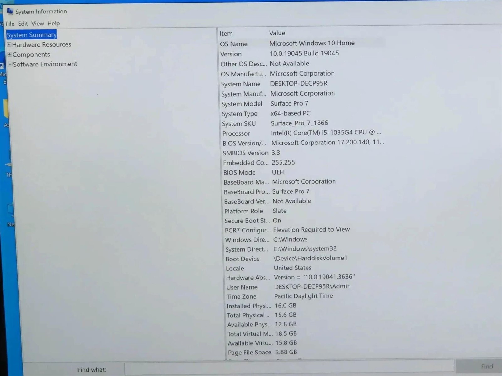The image size is (502, 376).
Task: Click the Intel(R) Core(TM) i5-1035G4 value
Action: click(x=326, y=133)
